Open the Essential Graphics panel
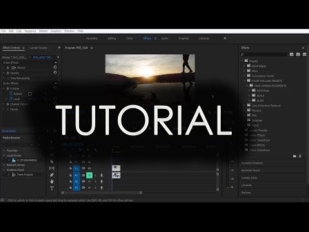This screenshot has height=232, width=309. pos(252,163)
